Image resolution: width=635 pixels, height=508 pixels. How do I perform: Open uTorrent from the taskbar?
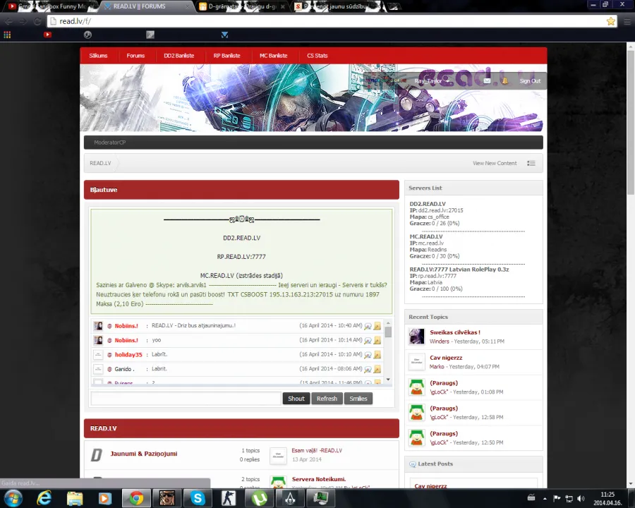(259, 498)
